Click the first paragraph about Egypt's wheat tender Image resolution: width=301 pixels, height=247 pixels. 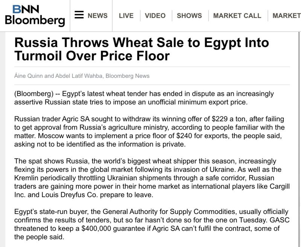pos(144,98)
